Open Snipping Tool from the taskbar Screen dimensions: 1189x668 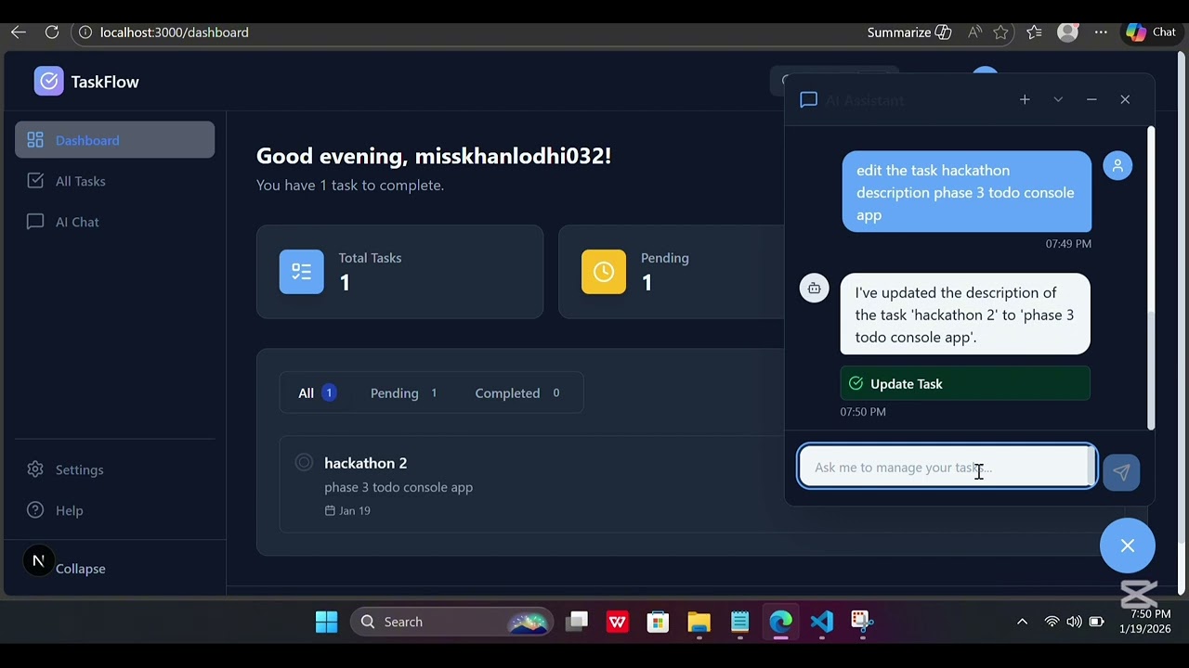pyautogui.click(x=862, y=622)
